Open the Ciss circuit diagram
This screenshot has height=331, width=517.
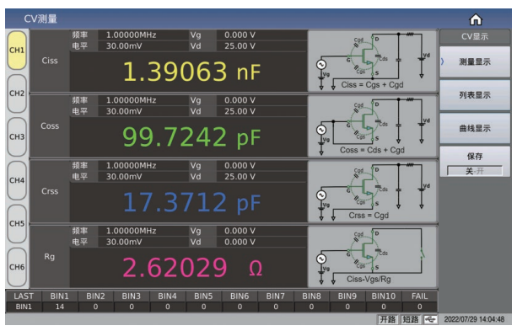(373, 61)
